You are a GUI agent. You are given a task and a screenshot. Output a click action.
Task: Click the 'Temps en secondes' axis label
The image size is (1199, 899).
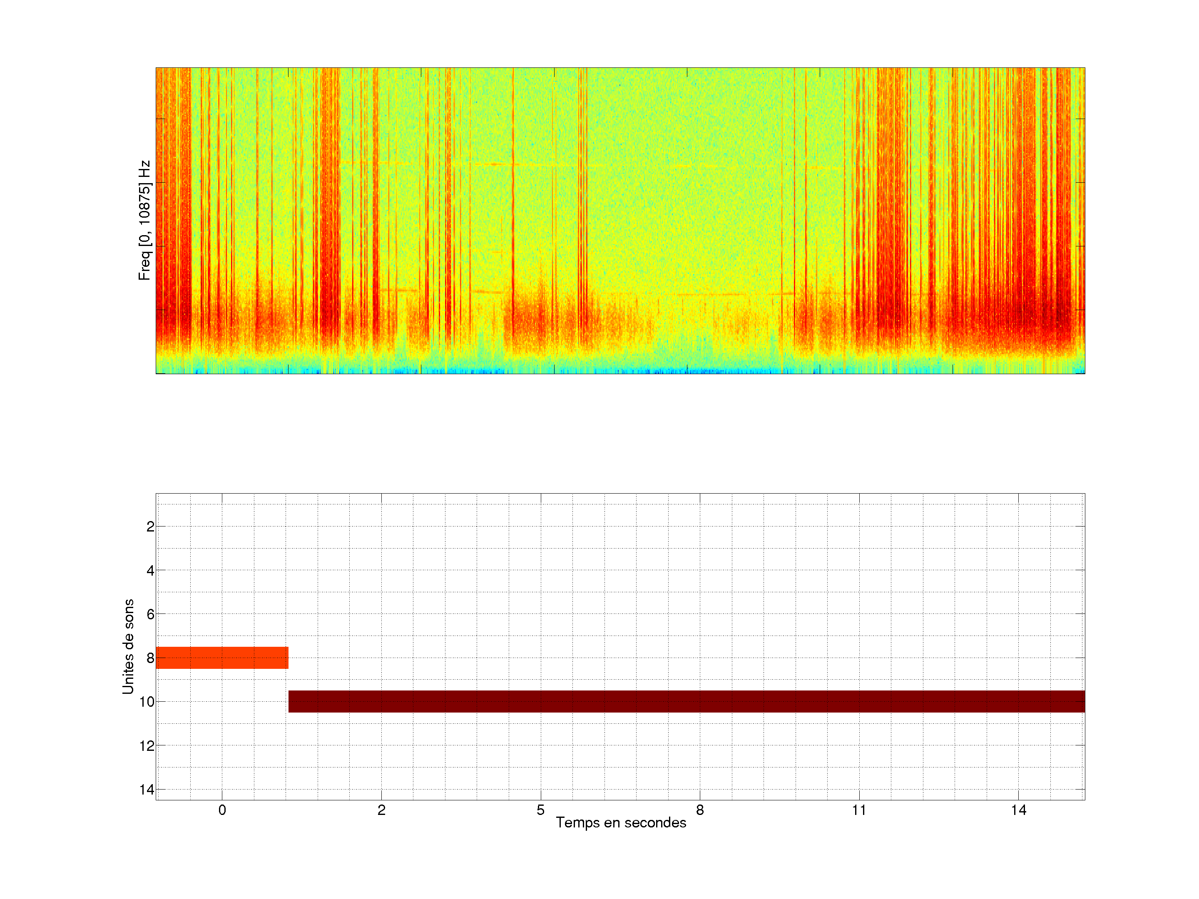pyautogui.click(x=621, y=822)
